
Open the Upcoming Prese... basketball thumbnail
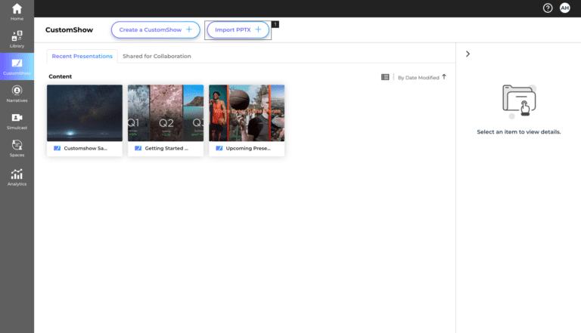pos(247,113)
